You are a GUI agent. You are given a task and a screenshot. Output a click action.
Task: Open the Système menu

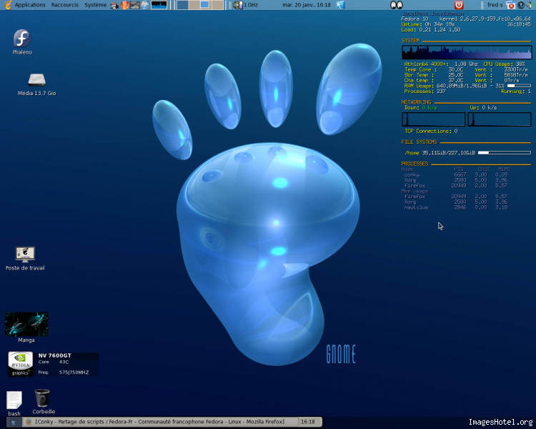pos(95,5)
